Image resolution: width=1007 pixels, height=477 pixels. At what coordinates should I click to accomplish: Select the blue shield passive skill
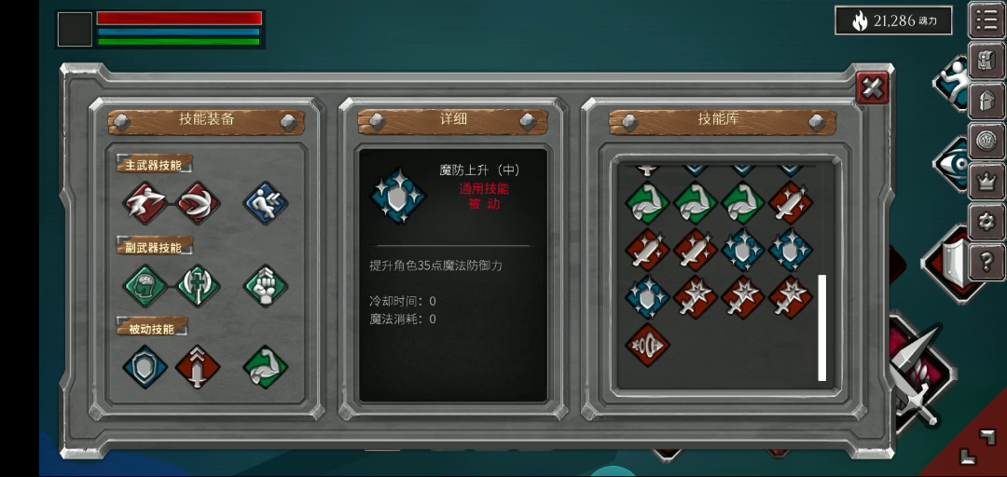point(145,366)
